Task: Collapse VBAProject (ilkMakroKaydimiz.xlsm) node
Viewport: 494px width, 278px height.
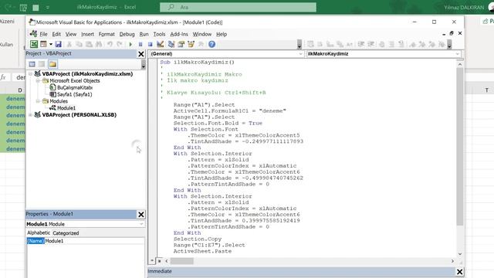Action: click(31, 74)
